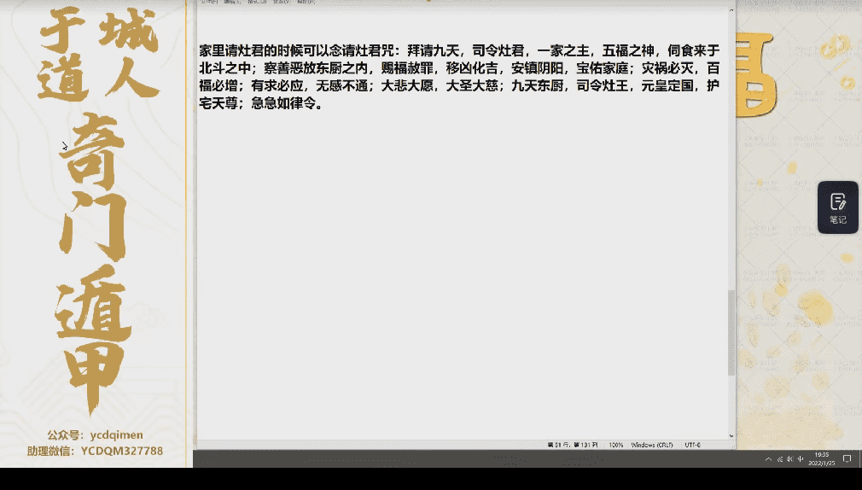
Task: Click the network icon in system tray
Action: [779, 459]
